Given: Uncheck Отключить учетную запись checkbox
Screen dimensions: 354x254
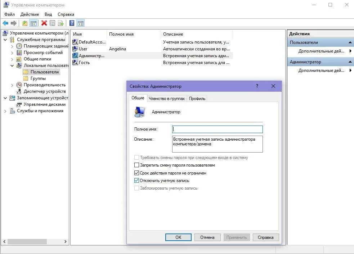Looking at the screenshot, I should pyautogui.click(x=136, y=181).
